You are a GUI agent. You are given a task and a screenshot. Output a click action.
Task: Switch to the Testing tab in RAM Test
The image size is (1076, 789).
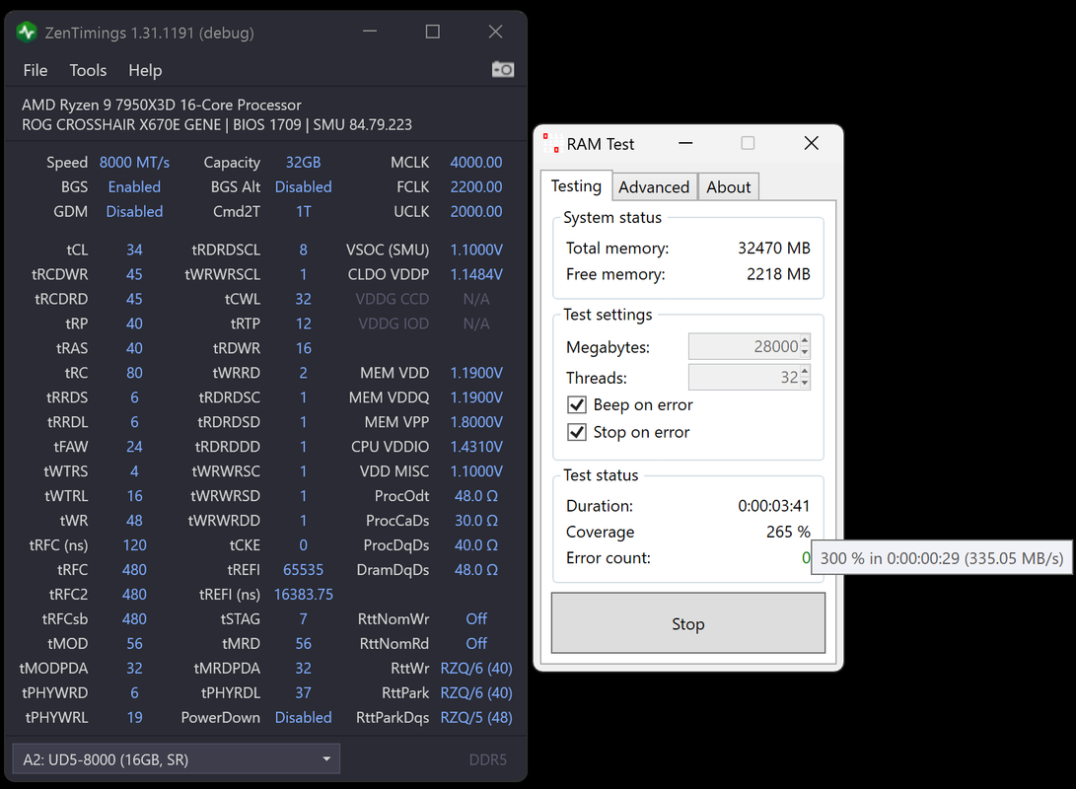(x=576, y=186)
